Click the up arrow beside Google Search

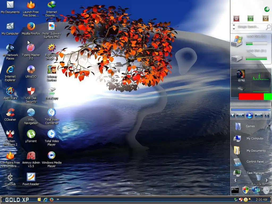234,25
